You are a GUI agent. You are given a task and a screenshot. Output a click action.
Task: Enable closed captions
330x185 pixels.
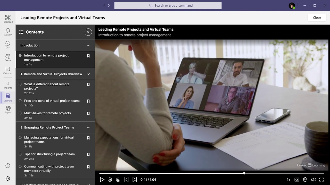point(297,180)
